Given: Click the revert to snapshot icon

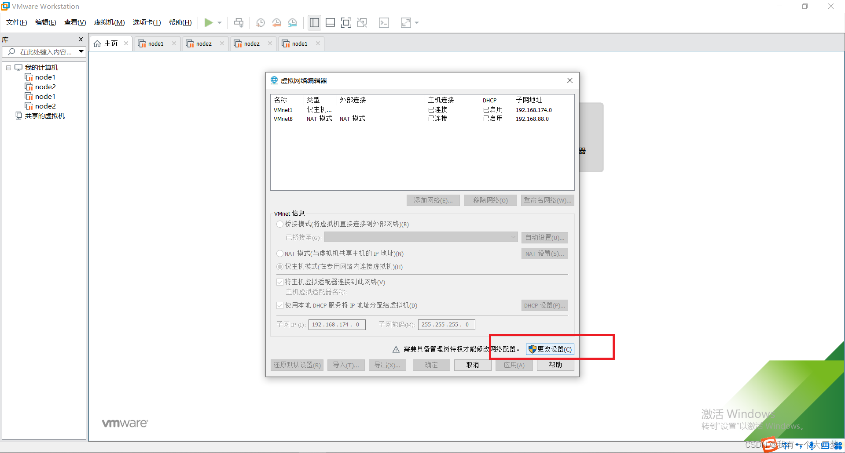Looking at the screenshot, I should click(276, 23).
